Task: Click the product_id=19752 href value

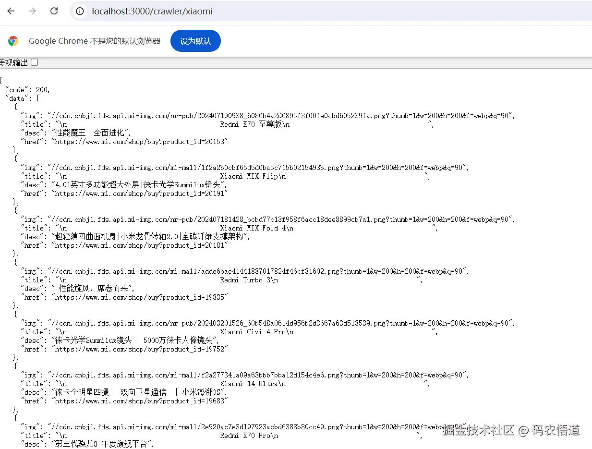Action: pyautogui.click(x=139, y=349)
